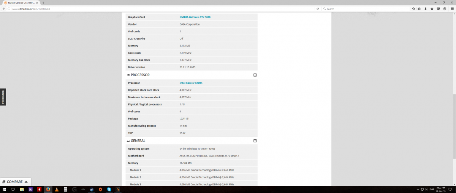Select the SLI / CrossFire value Off

[181, 39]
